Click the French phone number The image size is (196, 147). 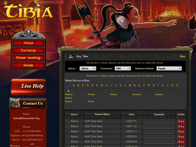[x=32, y=140]
